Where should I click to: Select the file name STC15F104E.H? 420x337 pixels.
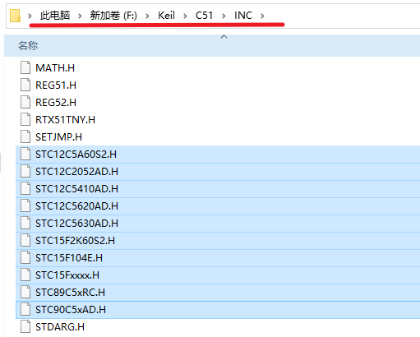click(69, 258)
